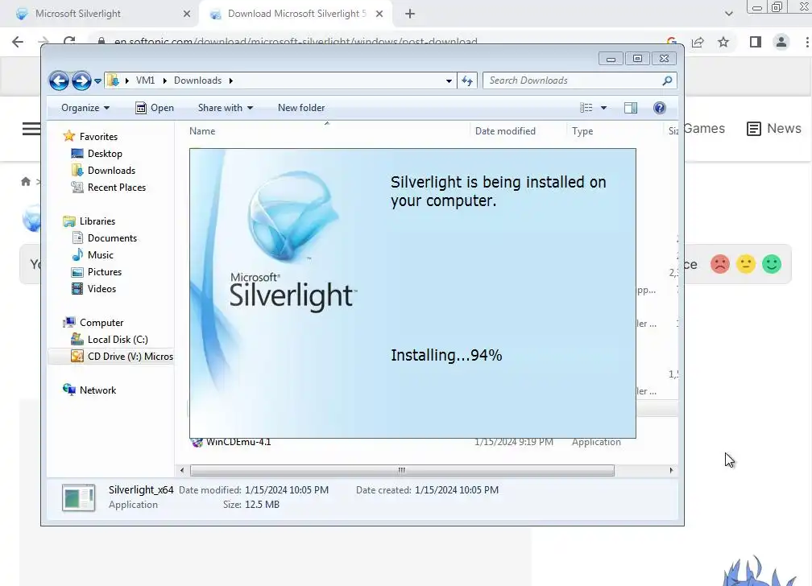Screen dimensions: 812x586
Task: Sort files by Date modified column
Action: 505,131
